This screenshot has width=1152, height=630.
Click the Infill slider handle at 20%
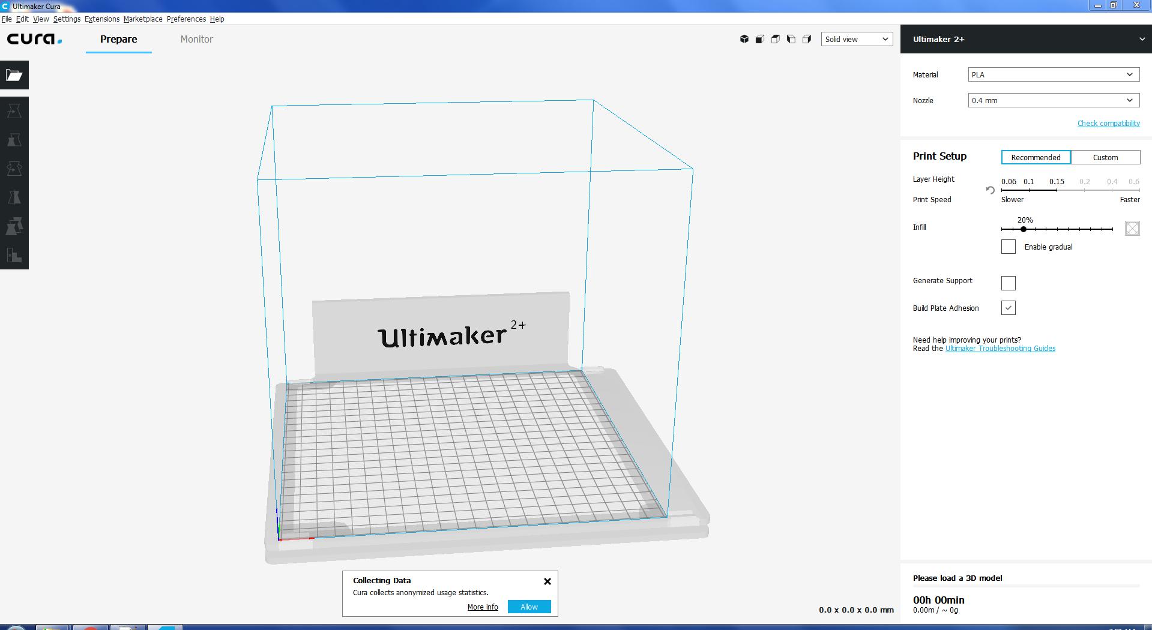click(1024, 229)
